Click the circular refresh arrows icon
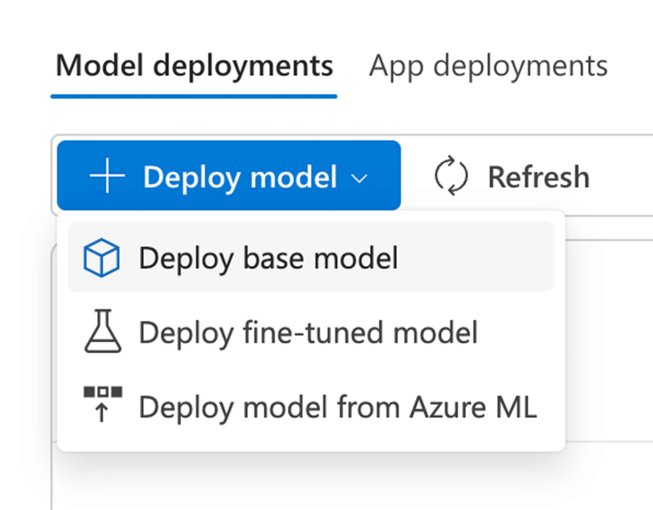 point(451,176)
